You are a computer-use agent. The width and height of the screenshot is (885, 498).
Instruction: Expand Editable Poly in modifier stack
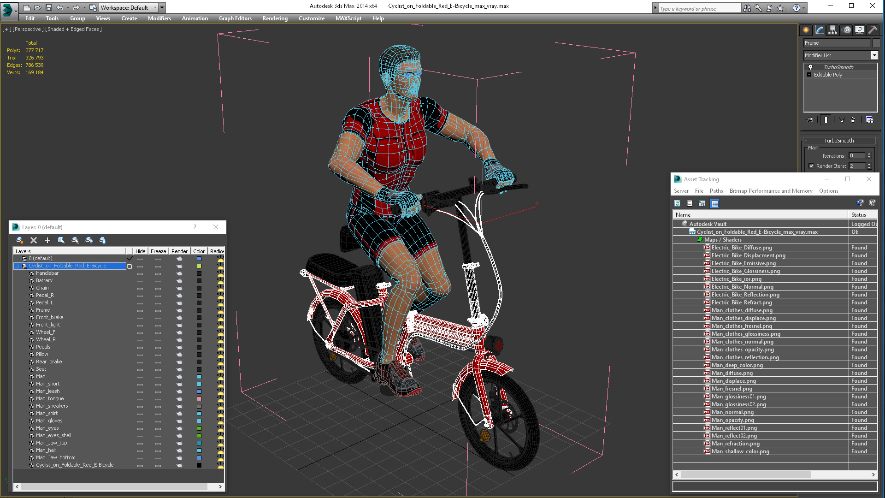coord(809,75)
